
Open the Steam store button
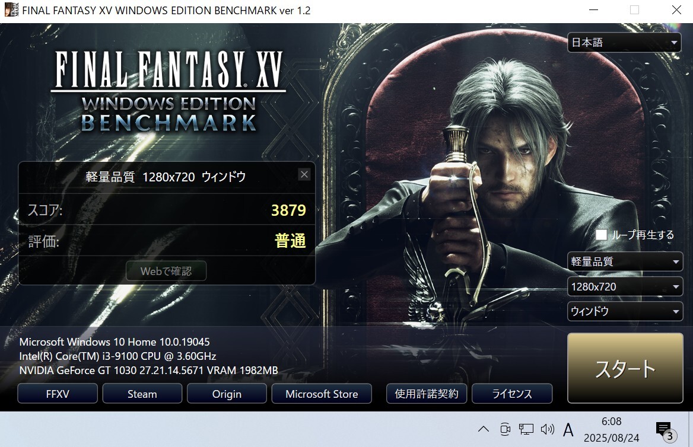(x=142, y=394)
